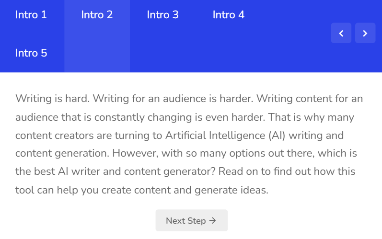Click the Next Step button label

(186, 221)
